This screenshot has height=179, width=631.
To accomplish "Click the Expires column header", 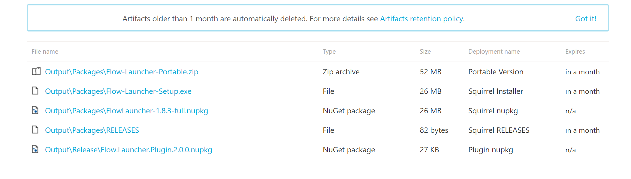I will (575, 52).
